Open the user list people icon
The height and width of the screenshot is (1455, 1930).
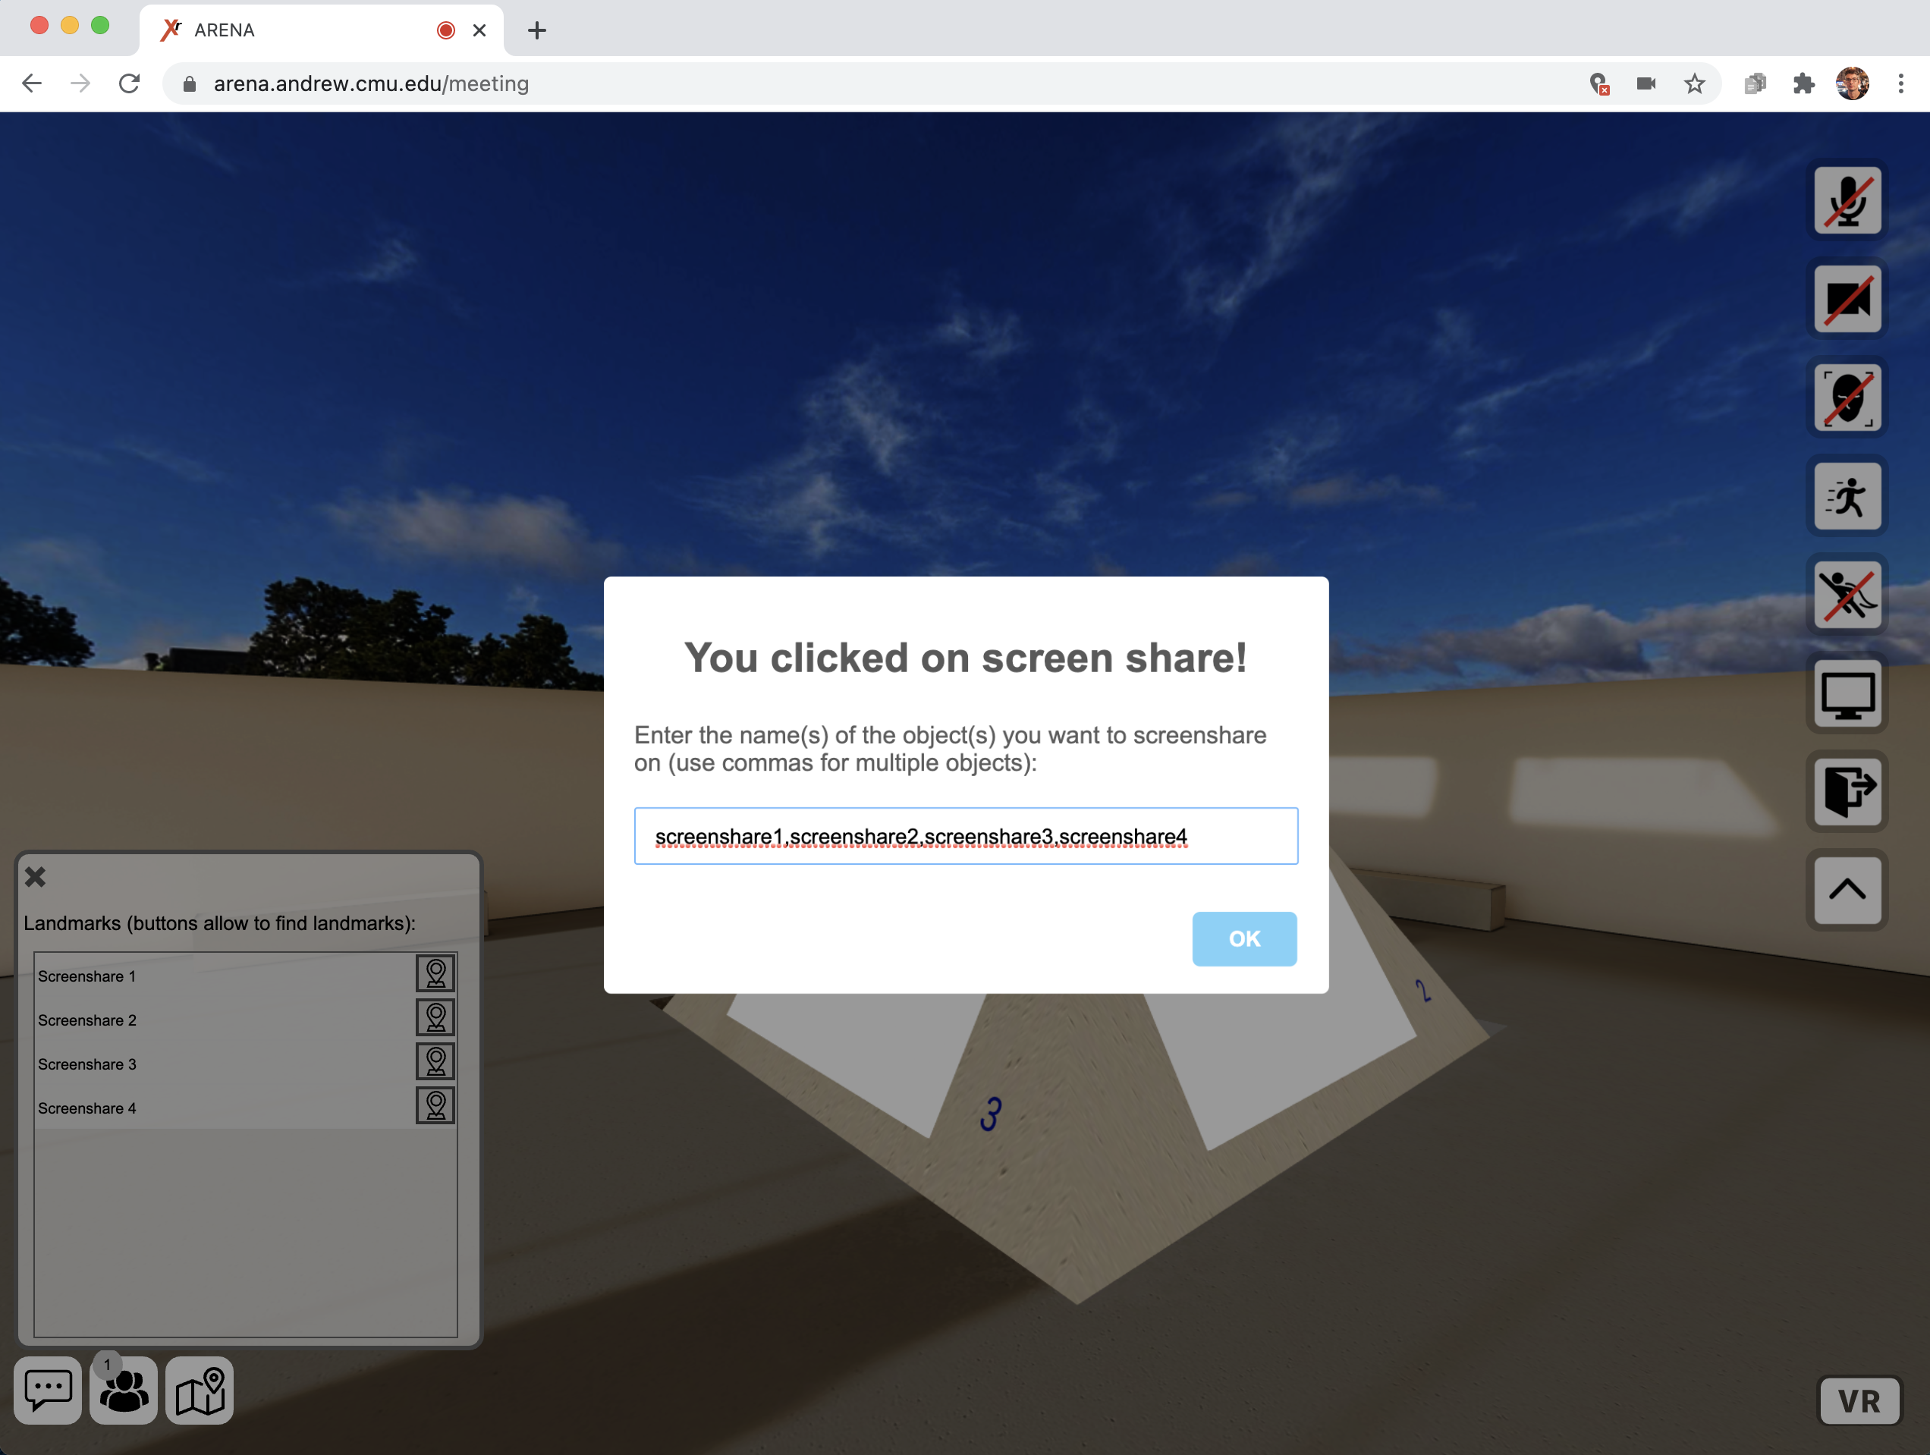124,1391
